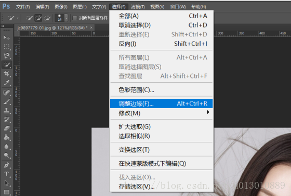Open the 图像(I) menu
Screen dimensions: 291x196
click(x=61, y=7)
